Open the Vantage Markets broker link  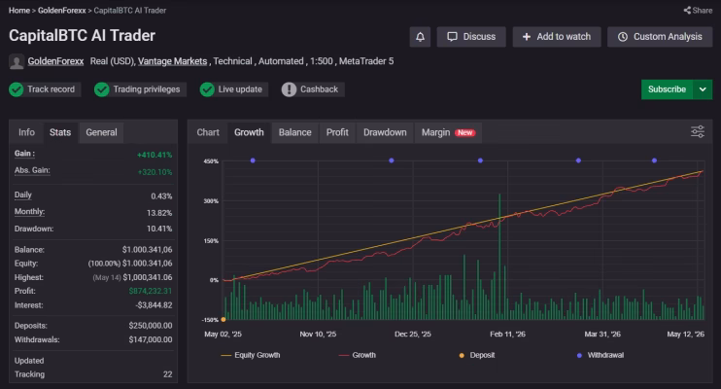(x=172, y=61)
